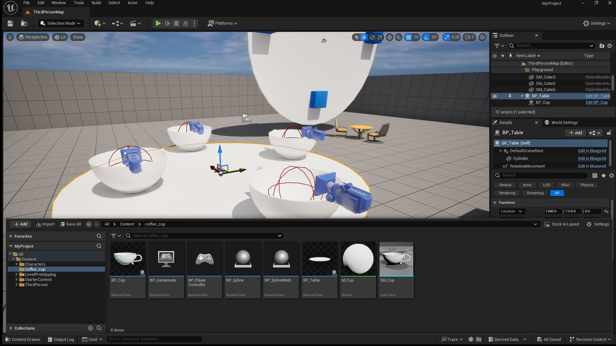This screenshot has width=616, height=346.
Task: Open the M_Cup material thumbnail
Action: click(x=358, y=259)
